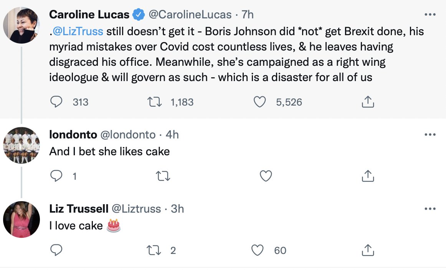
Task: Open more options on Liz Trussell's tweet
Action: [430, 209]
